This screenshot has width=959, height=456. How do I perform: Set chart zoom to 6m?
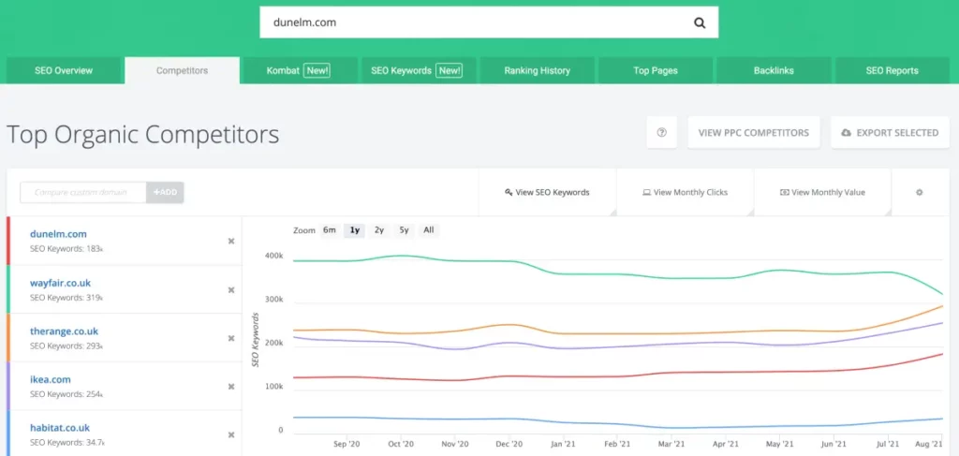pyautogui.click(x=330, y=230)
